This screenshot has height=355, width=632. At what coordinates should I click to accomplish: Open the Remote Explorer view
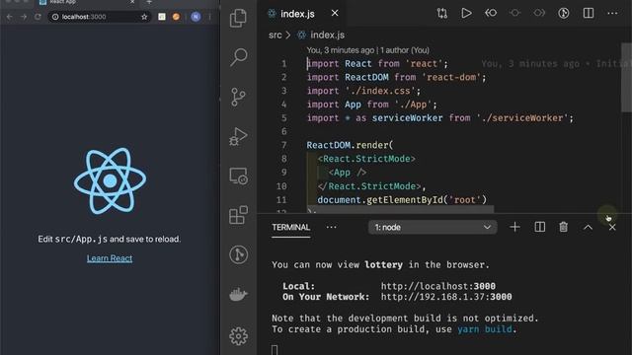click(238, 176)
